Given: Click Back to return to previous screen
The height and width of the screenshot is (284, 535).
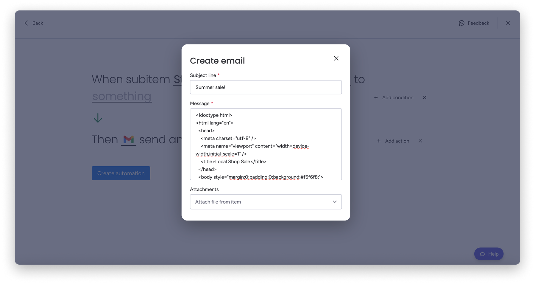Looking at the screenshot, I should tap(38, 23).
